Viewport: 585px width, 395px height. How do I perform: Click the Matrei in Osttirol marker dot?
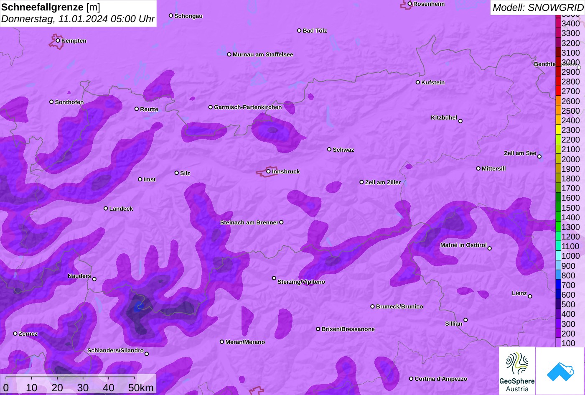click(x=490, y=248)
